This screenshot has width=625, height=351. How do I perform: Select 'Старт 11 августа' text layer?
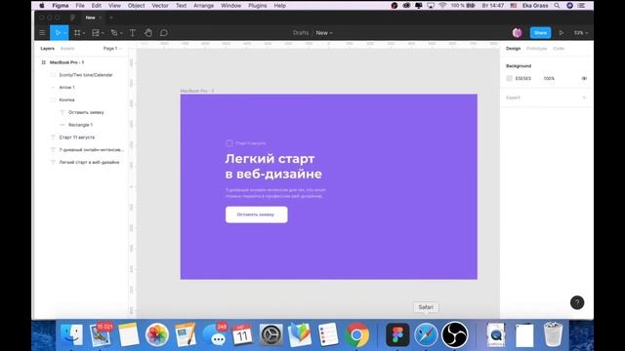pos(77,137)
